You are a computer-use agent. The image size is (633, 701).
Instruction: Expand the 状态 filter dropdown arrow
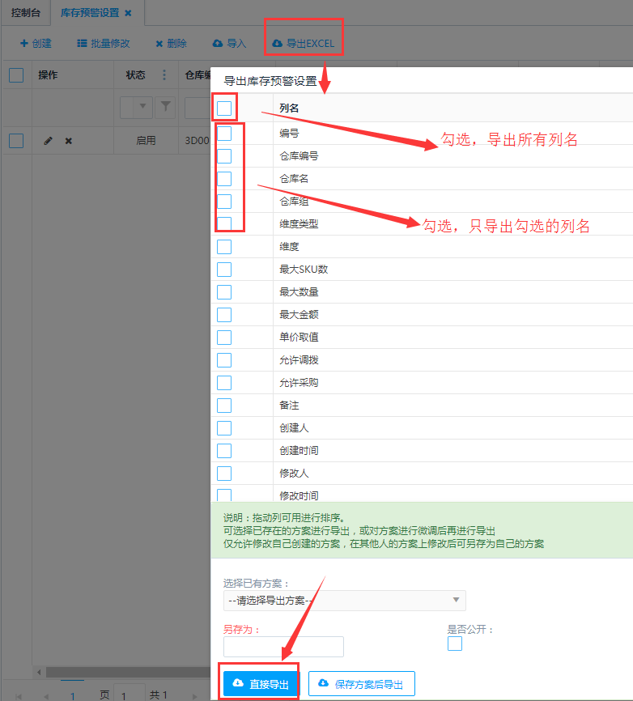pyautogui.click(x=144, y=106)
